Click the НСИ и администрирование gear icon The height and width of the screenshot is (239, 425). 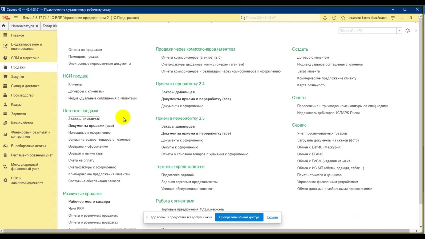(x=5, y=180)
